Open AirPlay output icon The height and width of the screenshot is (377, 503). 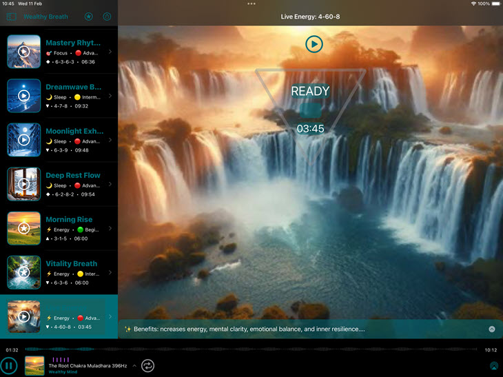[x=493, y=366]
